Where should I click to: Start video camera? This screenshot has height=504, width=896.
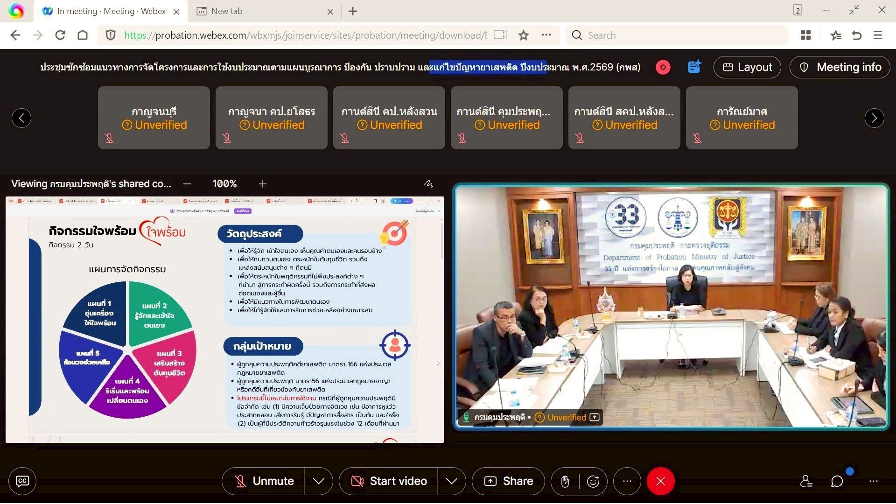389,481
